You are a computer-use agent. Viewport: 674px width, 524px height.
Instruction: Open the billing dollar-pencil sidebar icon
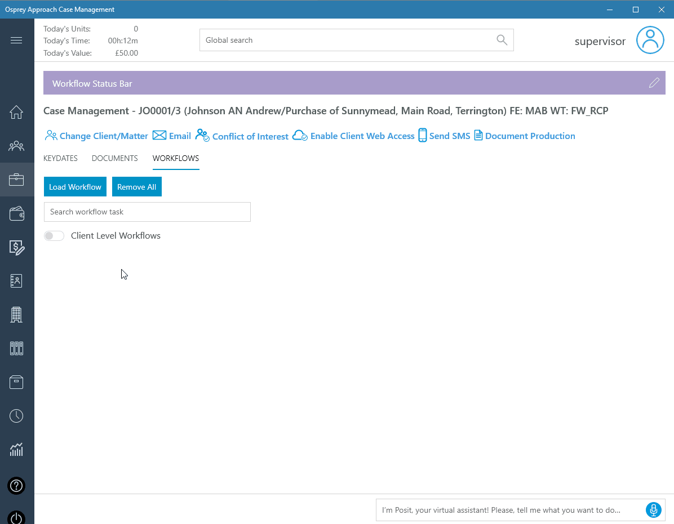click(17, 247)
